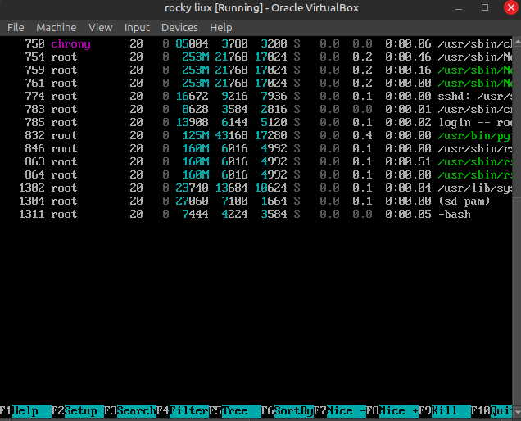The width and height of the screenshot is (521, 421).
Task: Close the VirtualBox window
Action: pos(510,7)
